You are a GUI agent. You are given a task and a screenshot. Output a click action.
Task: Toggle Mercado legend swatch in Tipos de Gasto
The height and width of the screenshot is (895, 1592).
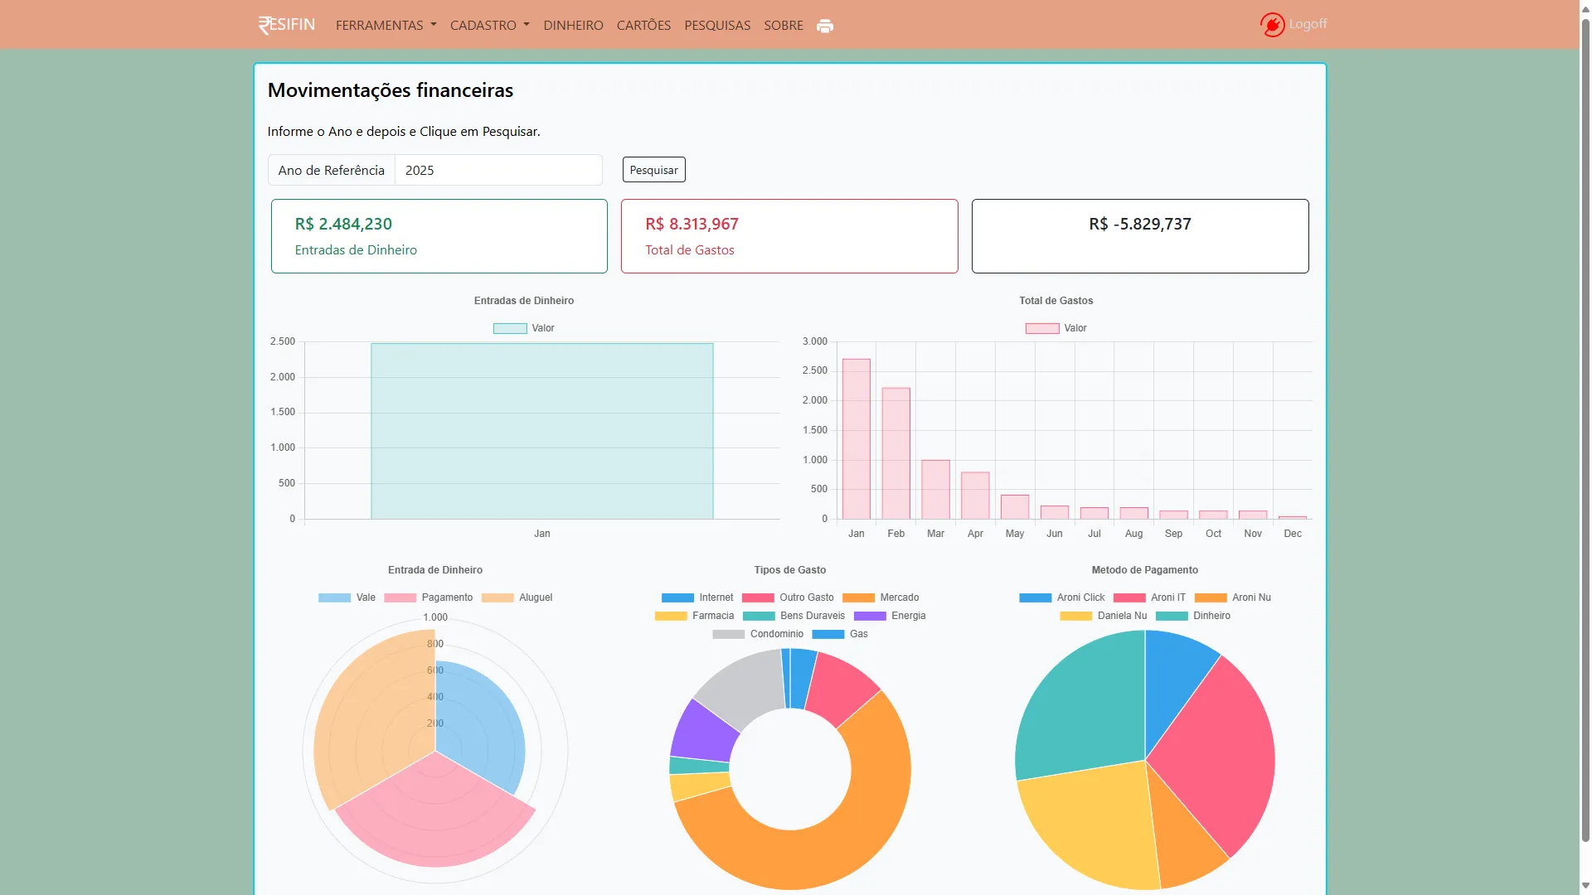tap(858, 597)
